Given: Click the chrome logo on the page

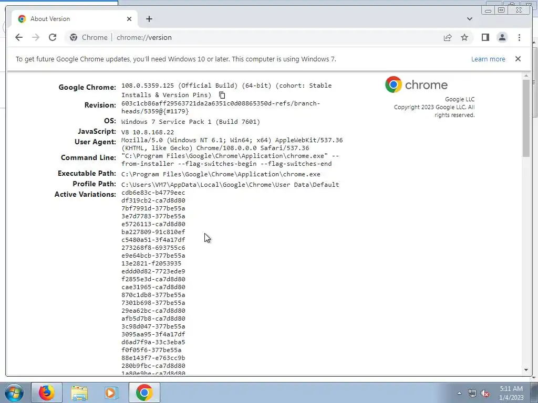Looking at the screenshot, I should 416,84.
